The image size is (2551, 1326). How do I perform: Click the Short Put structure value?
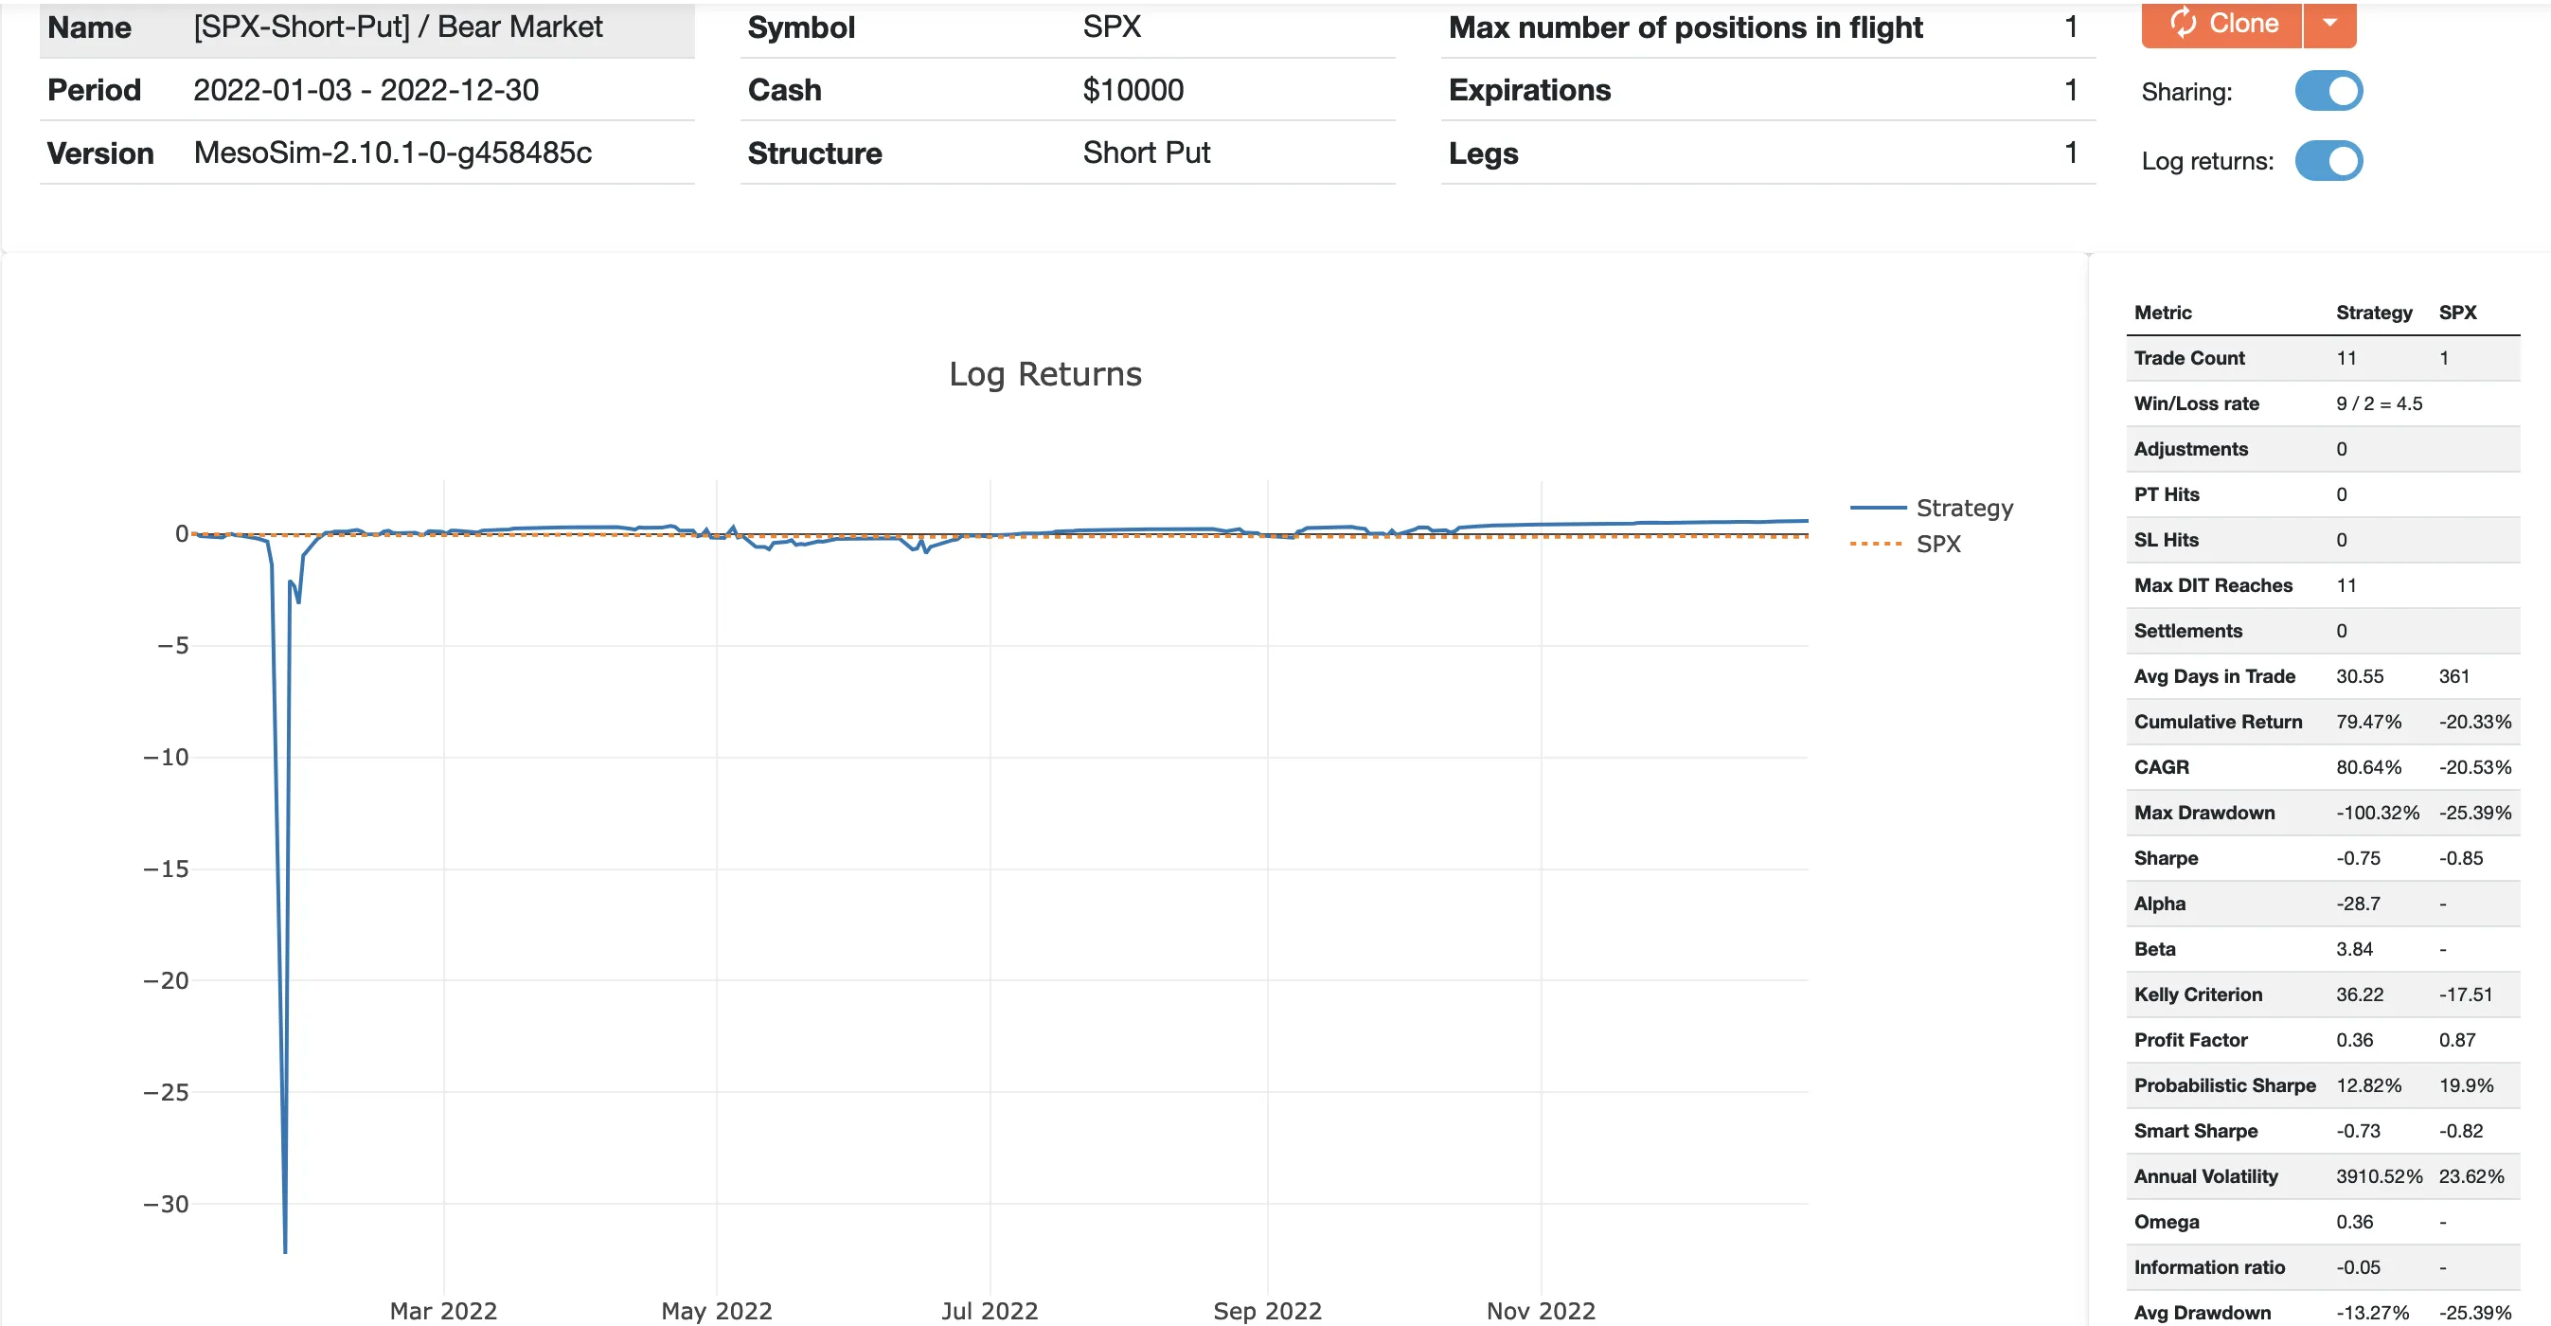[1146, 152]
